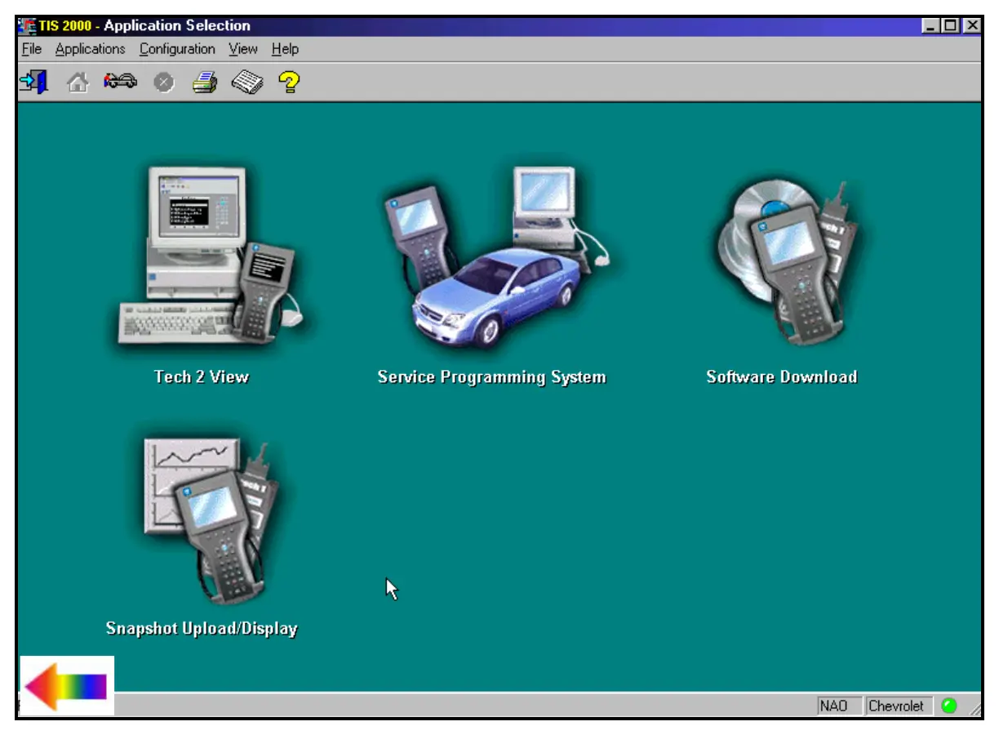Open the Help menu
Image resolution: width=999 pixels, height=735 pixels.
click(x=285, y=49)
